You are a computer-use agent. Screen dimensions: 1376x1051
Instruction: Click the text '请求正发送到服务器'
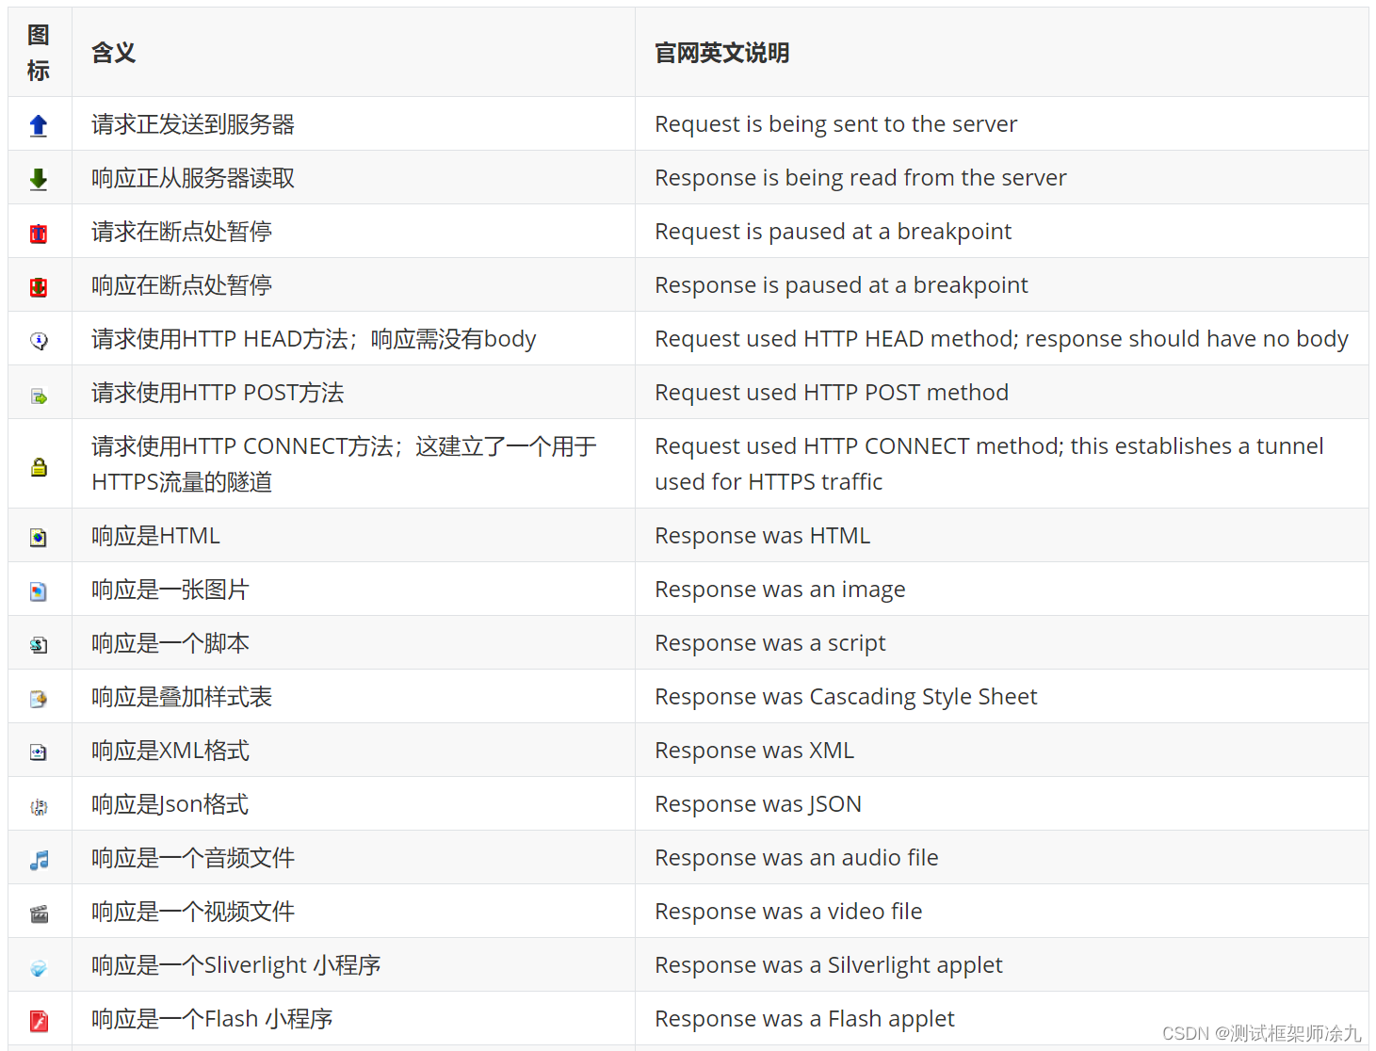(193, 124)
